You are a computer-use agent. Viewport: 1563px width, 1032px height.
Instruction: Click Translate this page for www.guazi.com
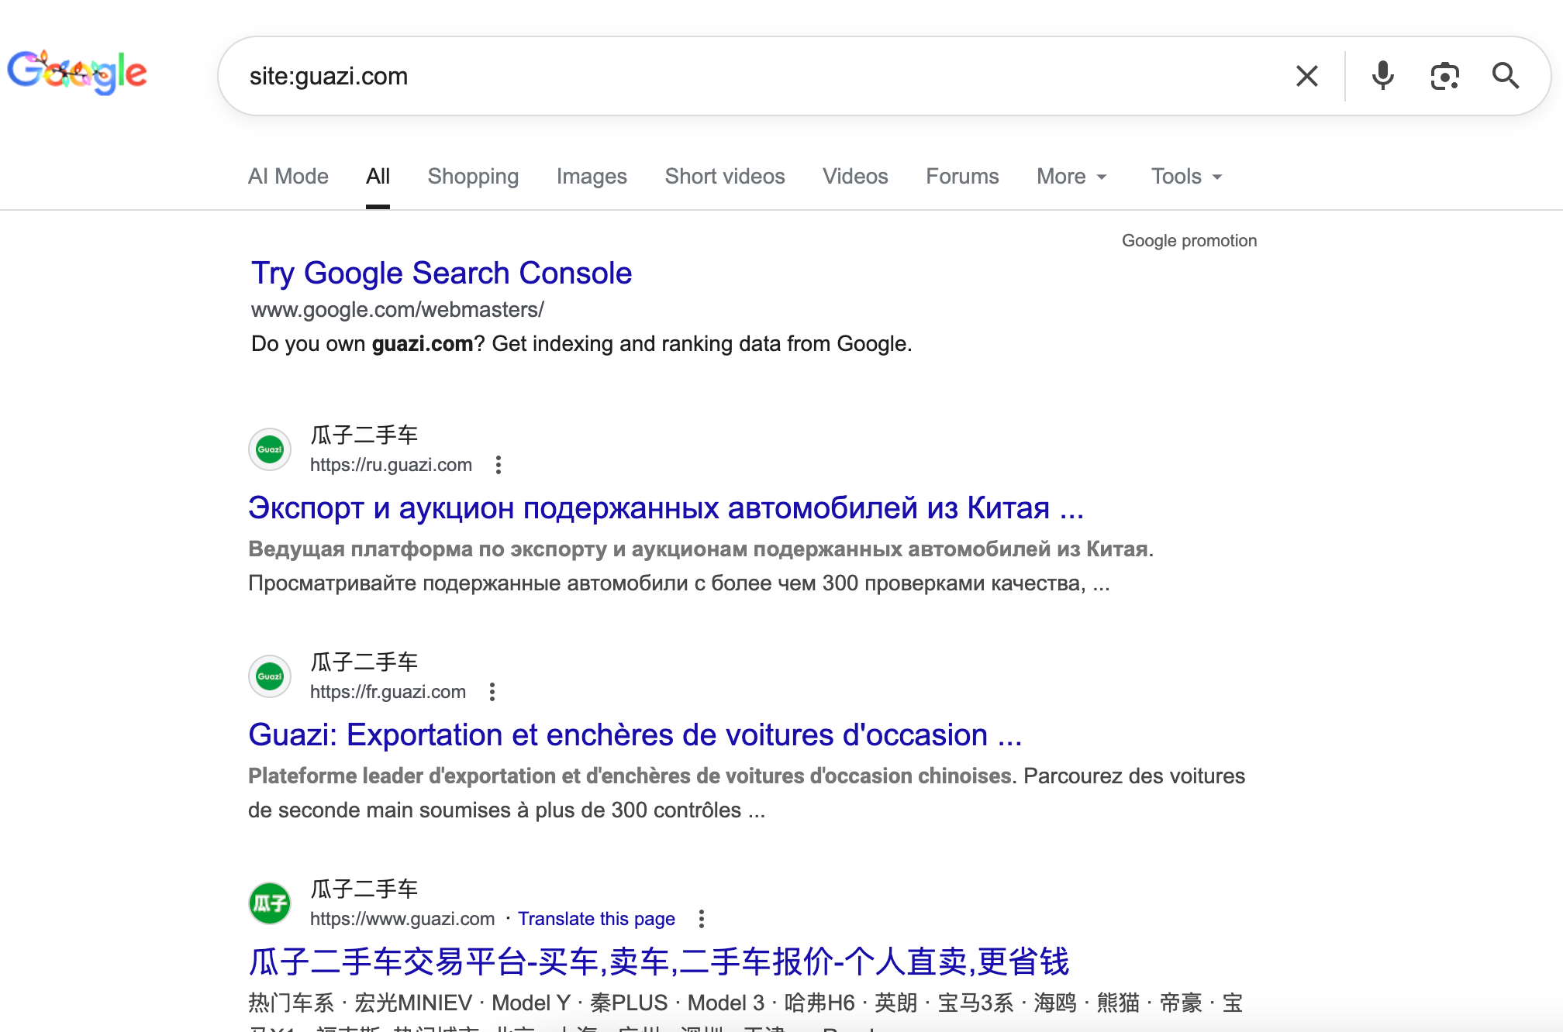coord(597,918)
